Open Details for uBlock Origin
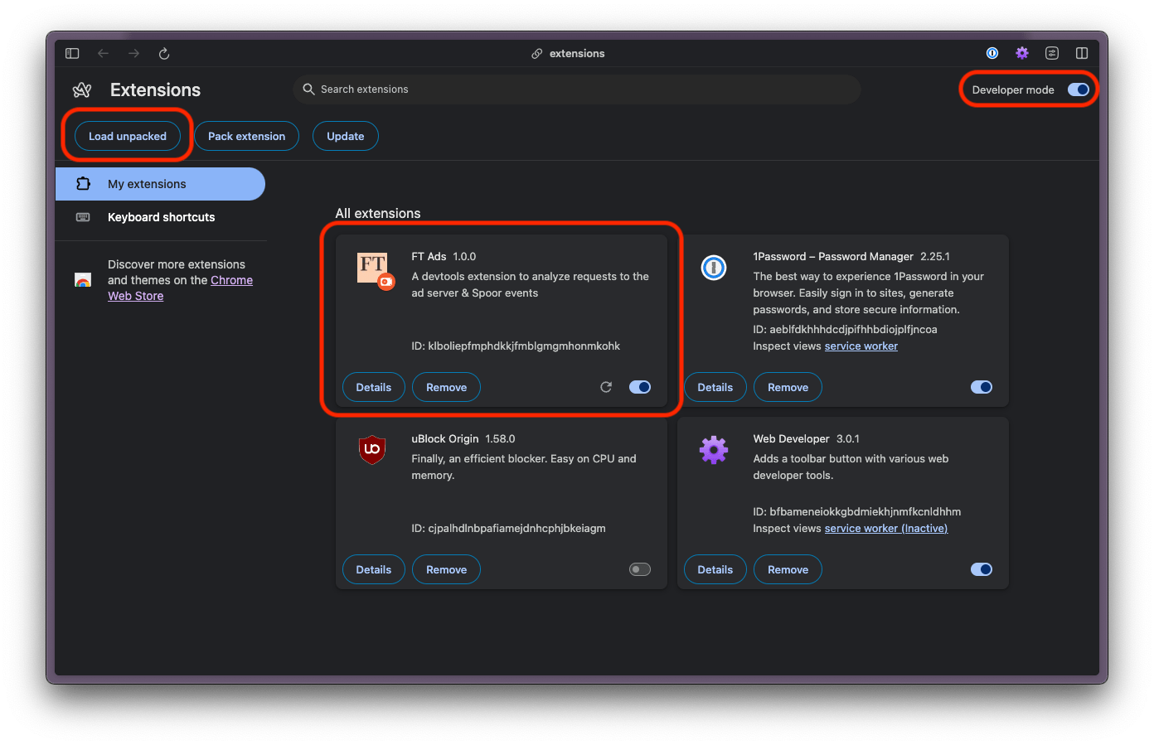 tap(374, 569)
